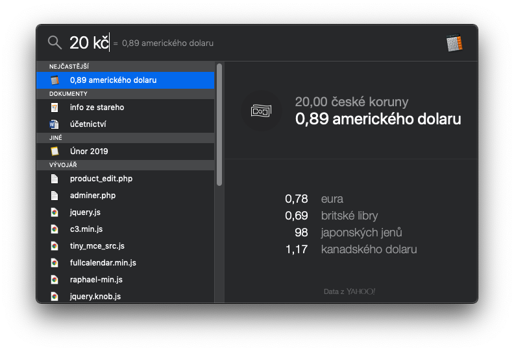
Task: Click the Calculator icon in the search bar
Action: [454, 43]
